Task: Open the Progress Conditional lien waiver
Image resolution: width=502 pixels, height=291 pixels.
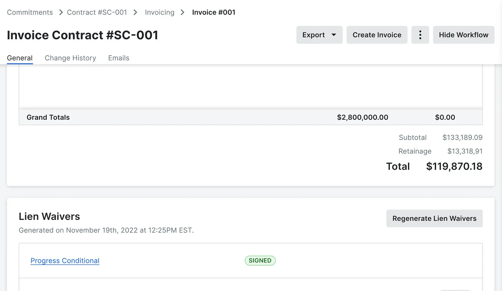Action: tap(65, 261)
